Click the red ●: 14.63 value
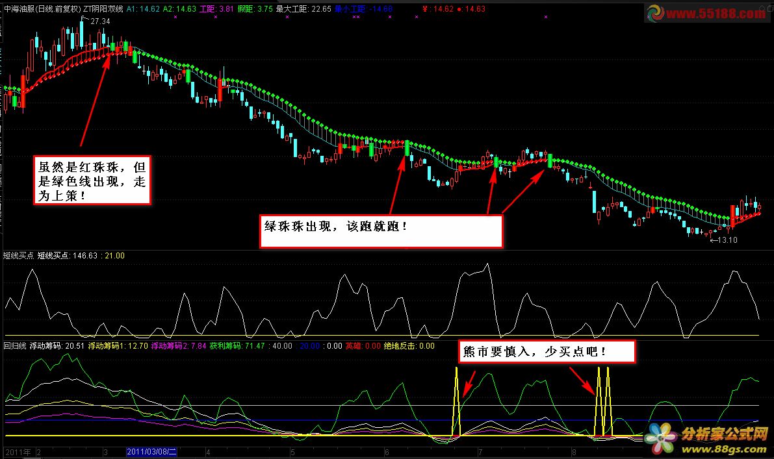Image resolution: width=774 pixels, height=459 pixels. 471,9
